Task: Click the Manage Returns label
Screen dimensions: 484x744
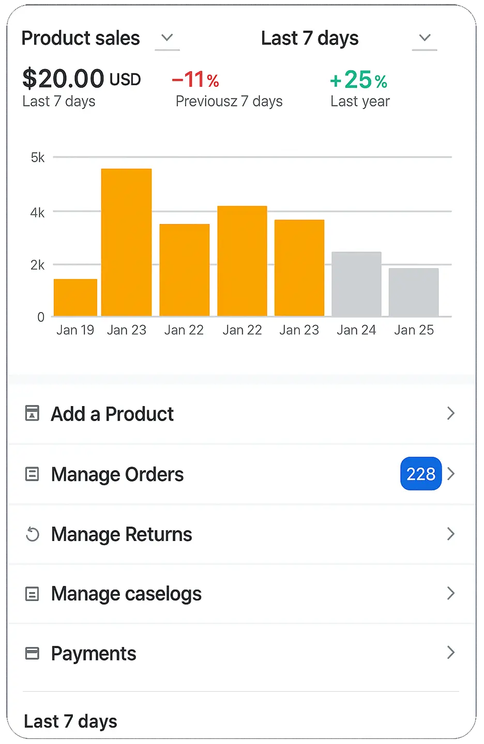Action: pos(122,534)
